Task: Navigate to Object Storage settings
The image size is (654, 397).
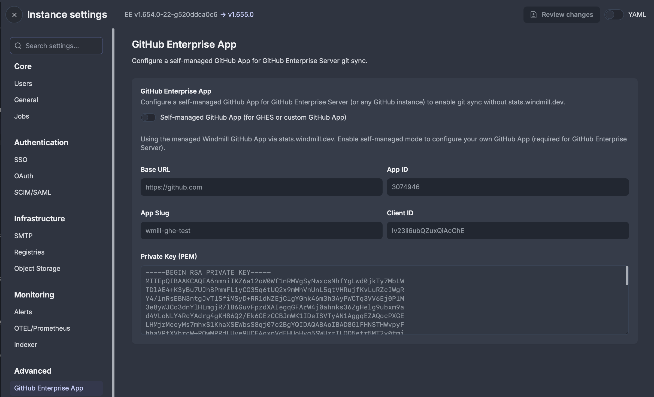Action: click(37, 268)
